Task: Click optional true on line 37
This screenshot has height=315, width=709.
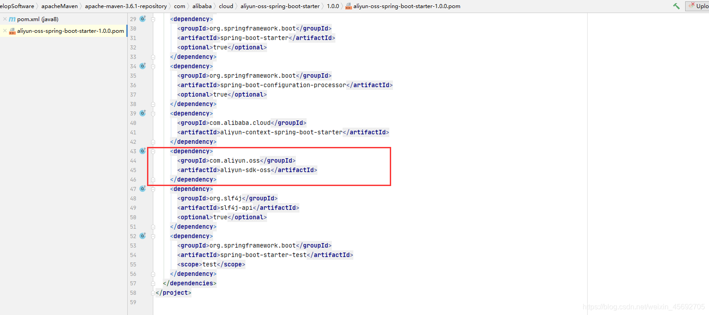Action: [222, 94]
